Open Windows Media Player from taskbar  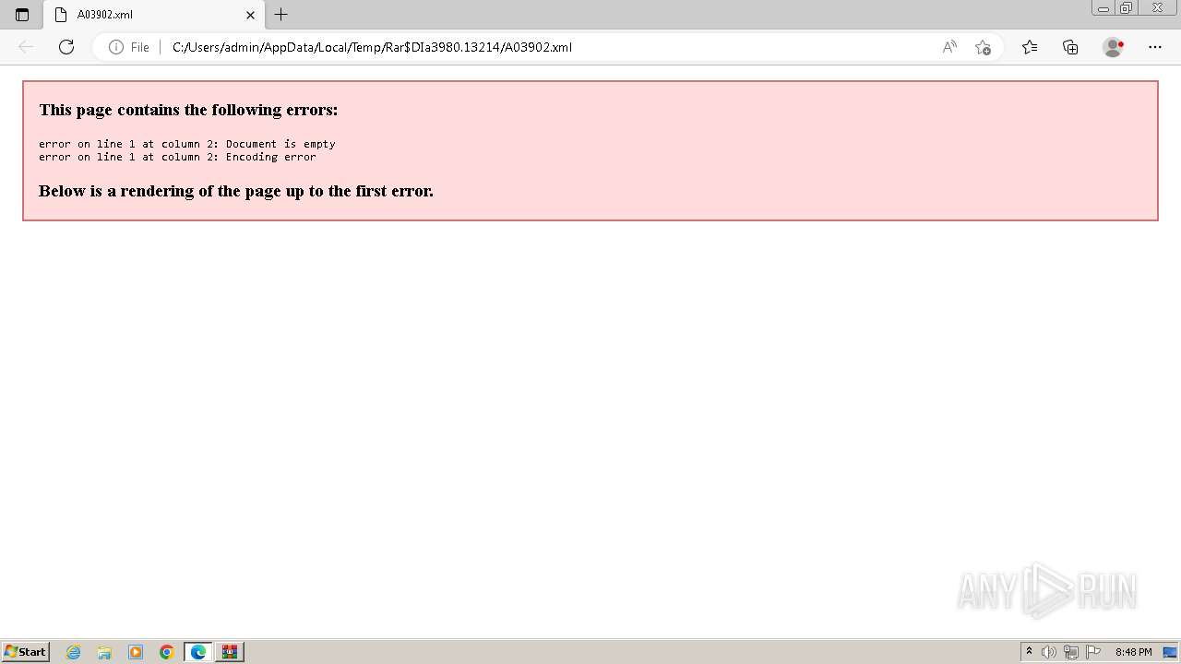coord(136,652)
